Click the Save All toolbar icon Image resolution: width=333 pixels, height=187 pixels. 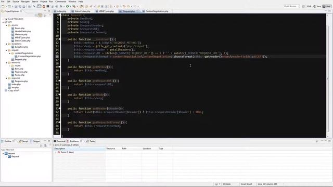(x=20, y=6)
